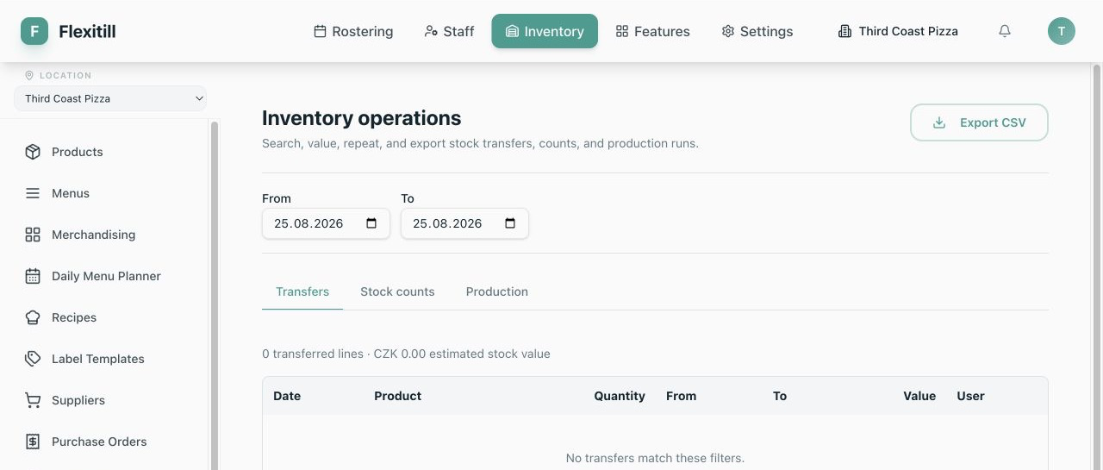
Task: Select the Inventory nav button
Action: [x=545, y=31]
